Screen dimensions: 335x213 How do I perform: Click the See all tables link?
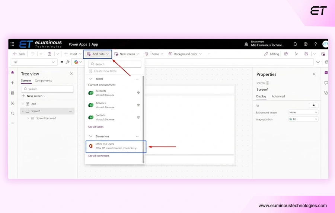(96, 127)
